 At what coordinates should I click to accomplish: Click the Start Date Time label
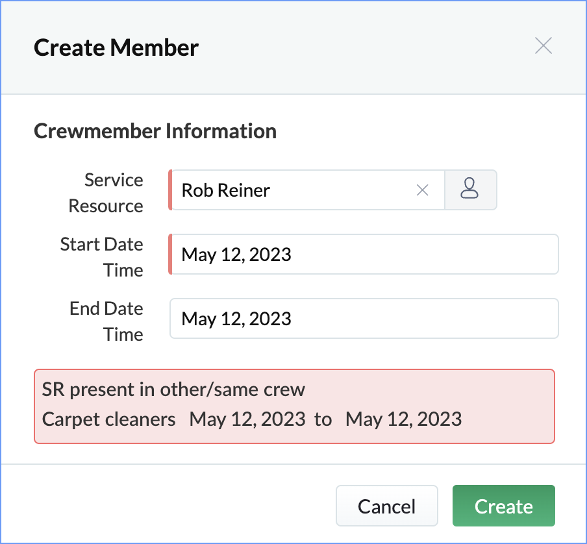pyautogui.click(x=102, y=257)
